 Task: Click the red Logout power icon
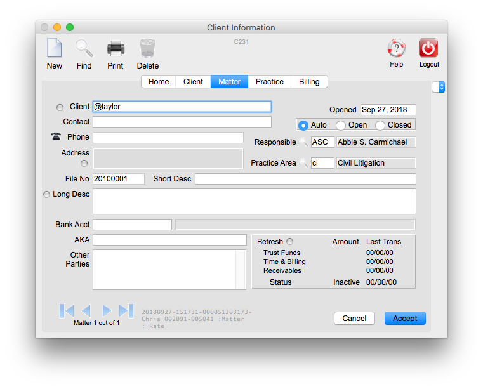pyautogui.click(x=428, y=48)
